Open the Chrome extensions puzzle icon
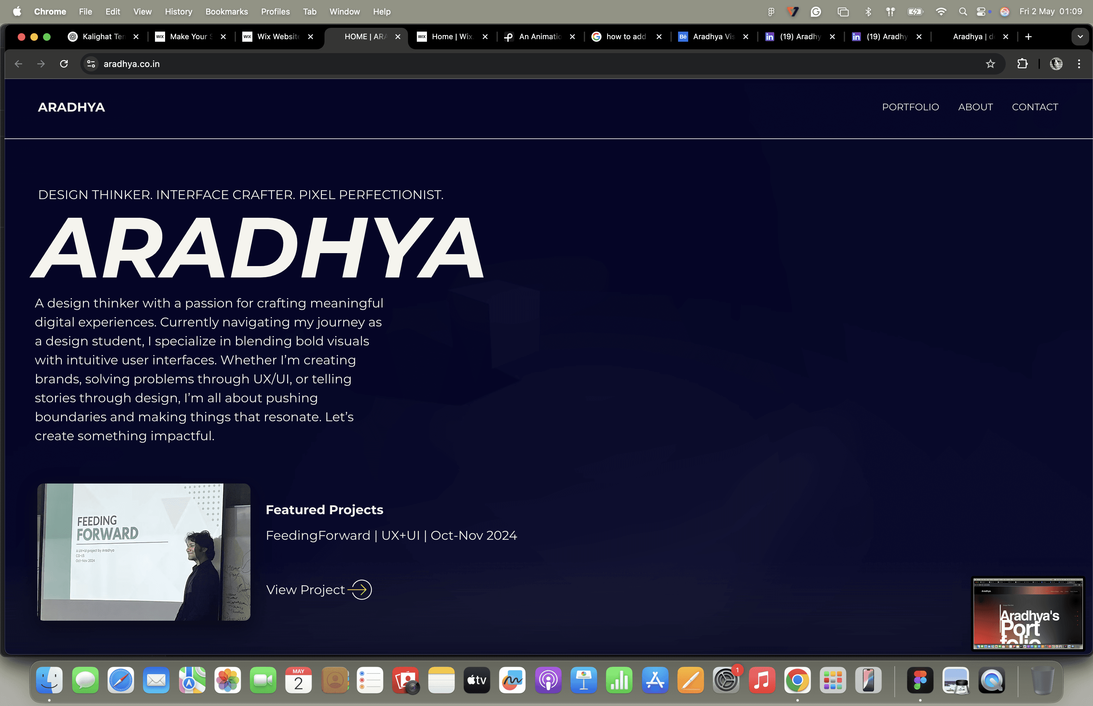 pos(1022,64)
